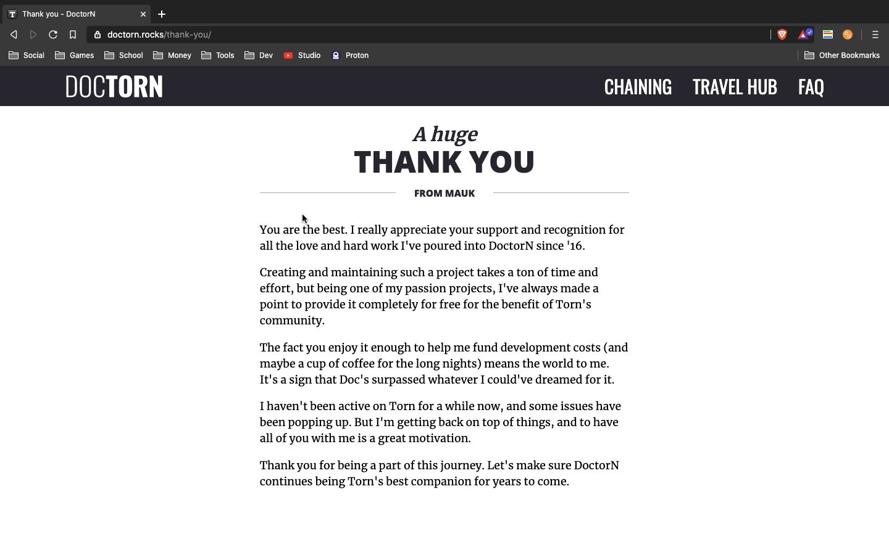This screenshot has width=889, height=555.
Task: Reload the current page
Action: 53,35
